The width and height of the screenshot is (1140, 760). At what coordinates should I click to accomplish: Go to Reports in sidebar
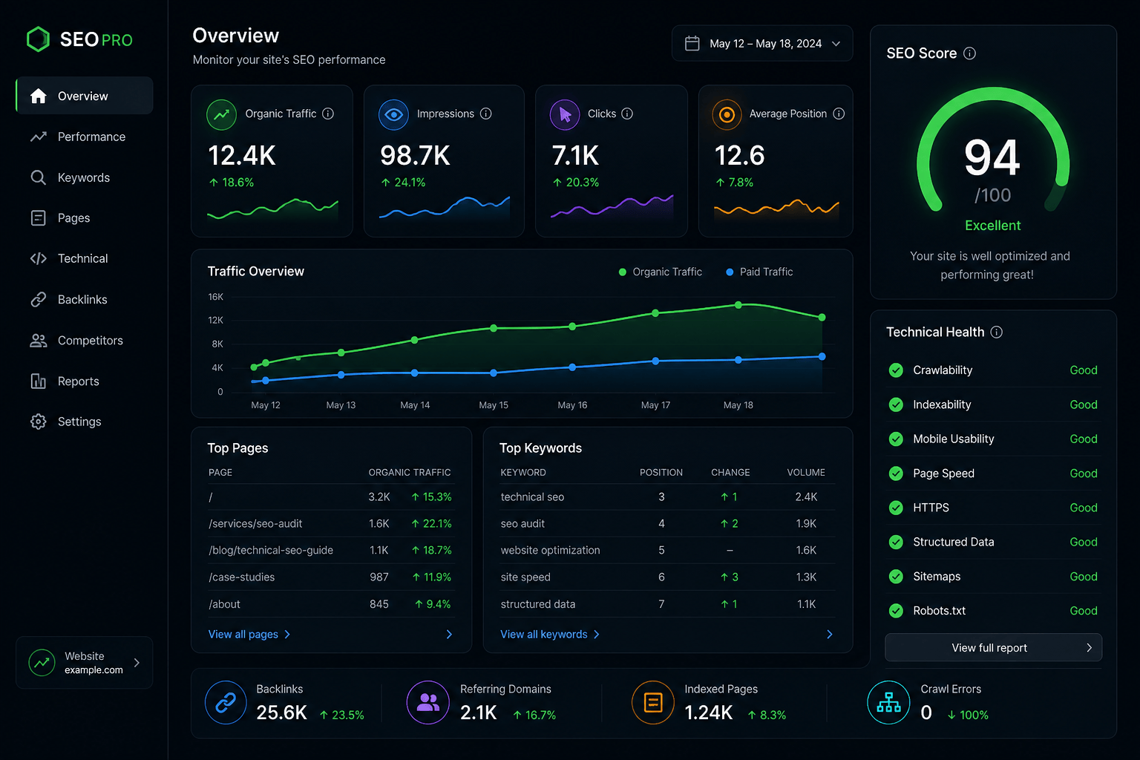[x=85, y=381]
